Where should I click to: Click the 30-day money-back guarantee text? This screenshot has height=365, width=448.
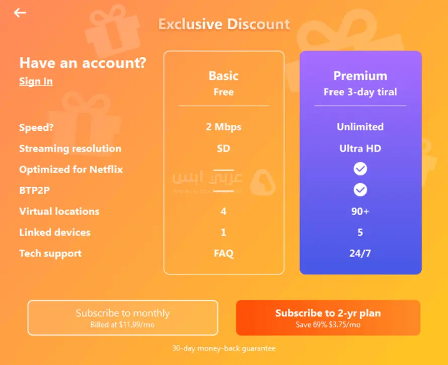[224, 348]
